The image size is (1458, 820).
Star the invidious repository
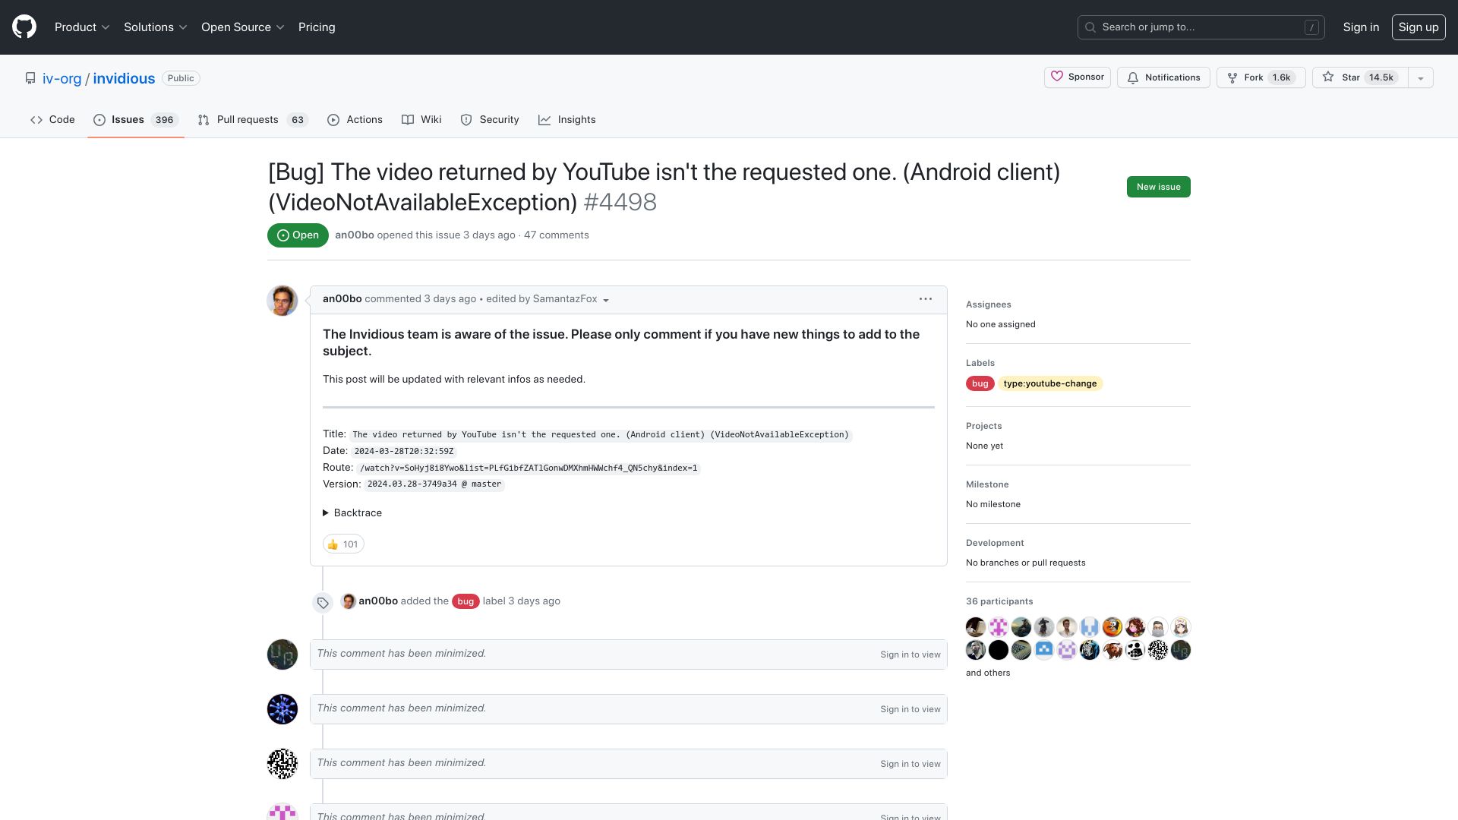(1359, 77)
